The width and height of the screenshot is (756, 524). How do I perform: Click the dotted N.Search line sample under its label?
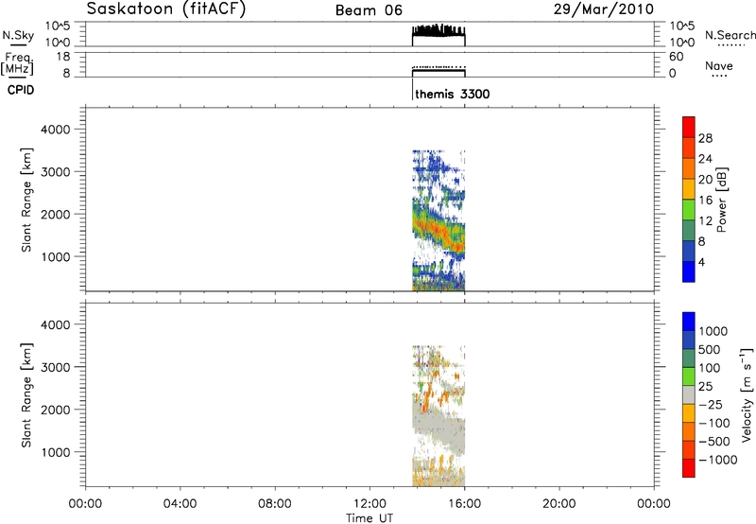click(x=730, y=45)
